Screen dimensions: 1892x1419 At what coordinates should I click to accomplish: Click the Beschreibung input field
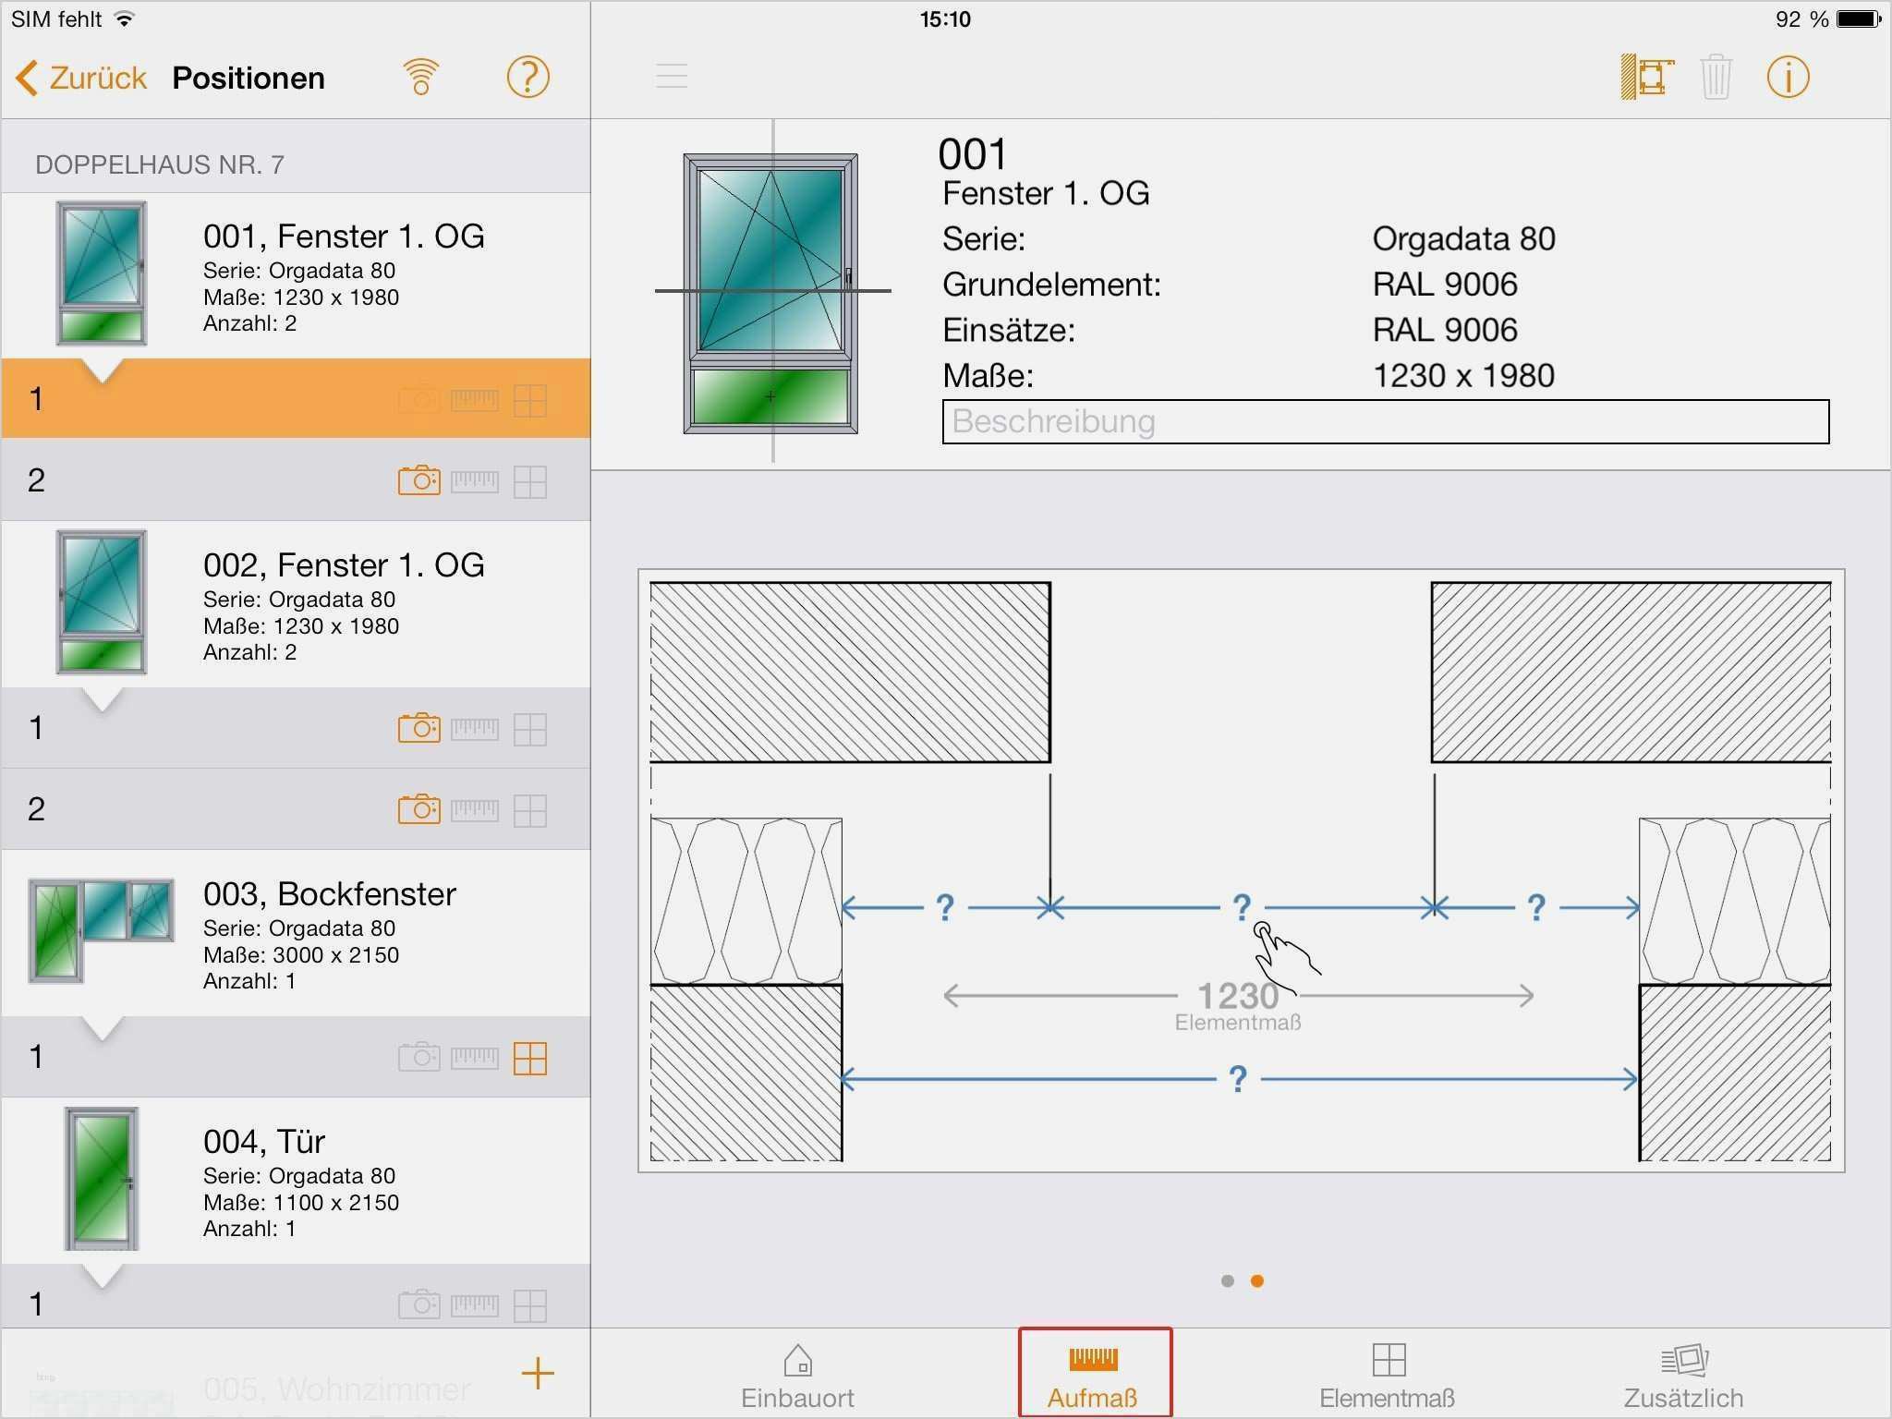tap(1385, 421)
